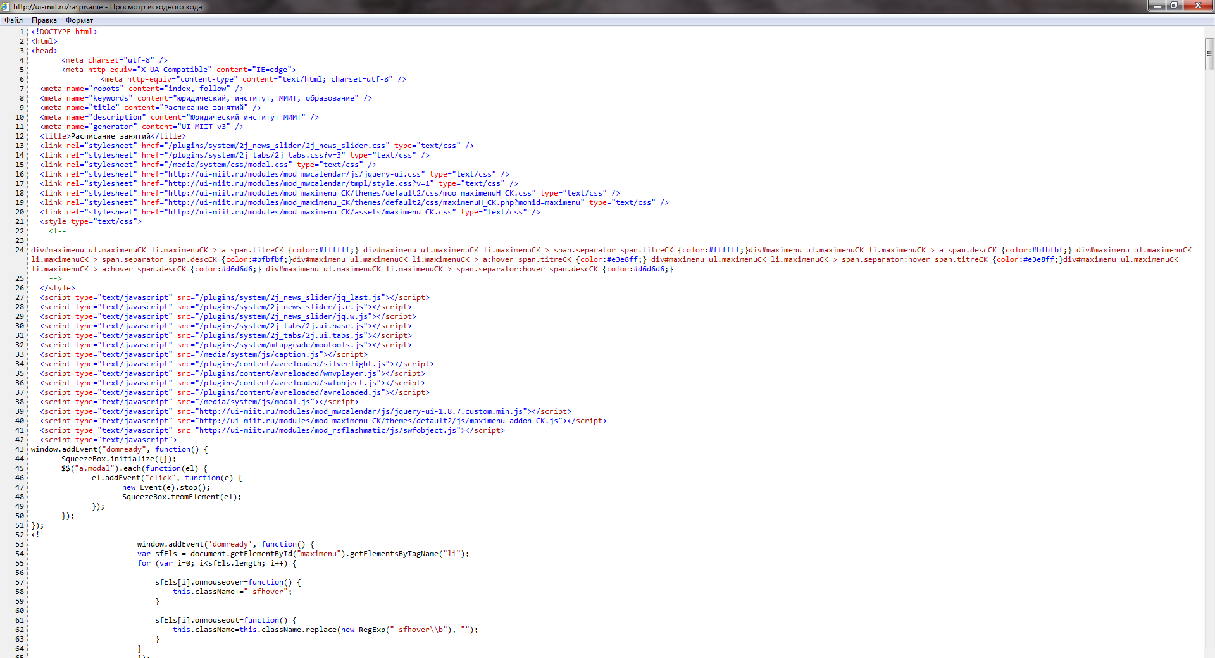Close the source viewer window
Screen dimensions: 1215x658
coord(1198,6)
